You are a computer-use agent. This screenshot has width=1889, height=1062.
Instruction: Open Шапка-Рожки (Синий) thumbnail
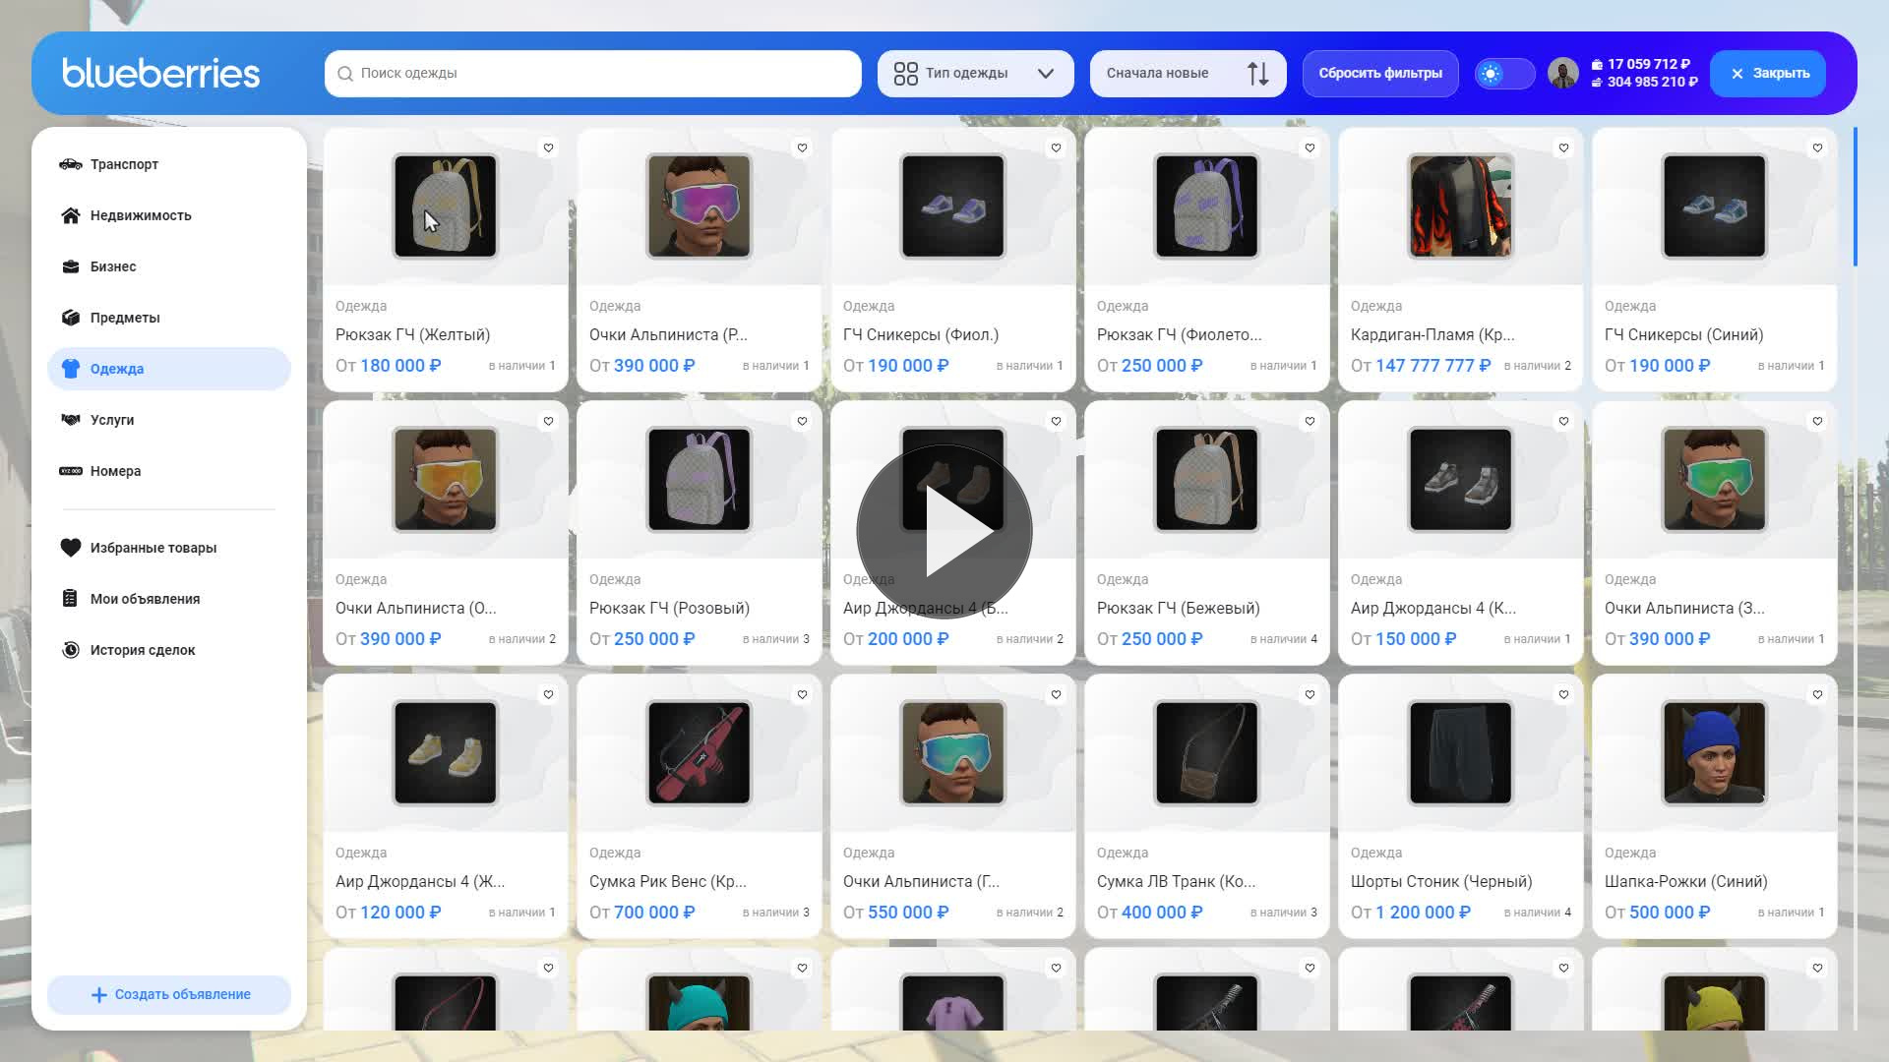click(1715, 753)
